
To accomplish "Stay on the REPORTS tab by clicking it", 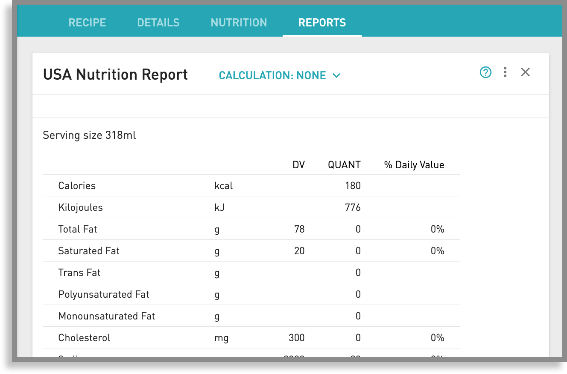I will point(322,23).
